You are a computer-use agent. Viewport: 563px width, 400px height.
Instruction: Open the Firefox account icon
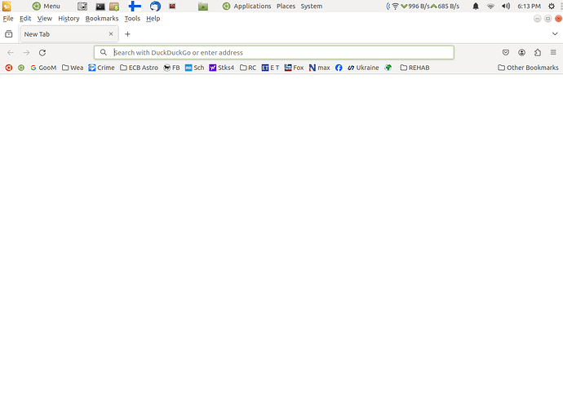521,53
